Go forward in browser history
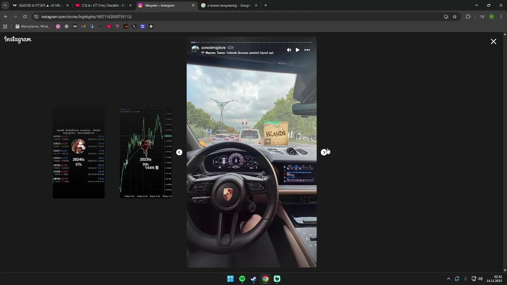507x285 pixels. (x=15, y=17)
